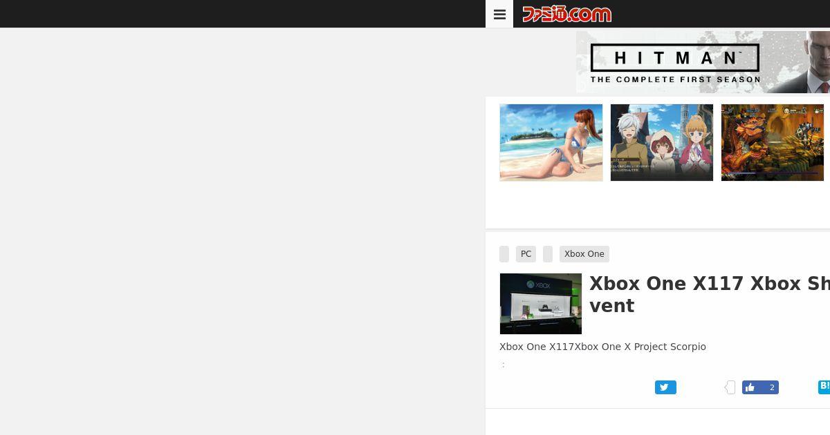This screenshot has height=435, width=830.
Task: Click the blank tag before Xbox One
Action: [x=548, y=254]
